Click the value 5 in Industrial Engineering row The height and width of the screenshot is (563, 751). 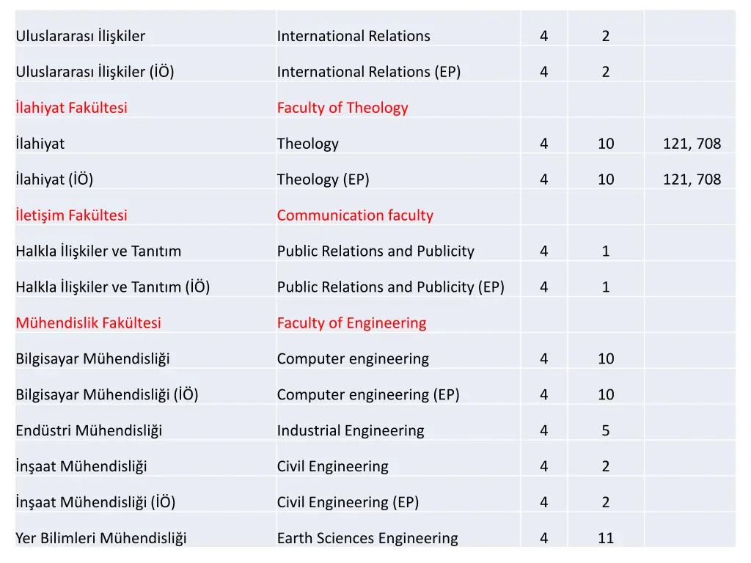point(605,431)
